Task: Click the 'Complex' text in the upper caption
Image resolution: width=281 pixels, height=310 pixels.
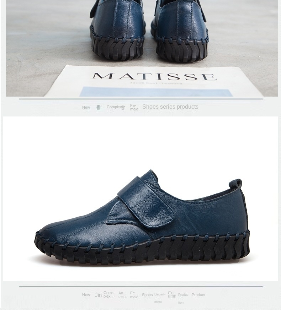Action: tap(115, 107)
